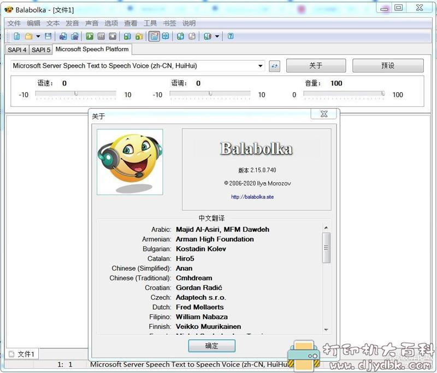Click the 版本 2.15.0.740 text
437x373 pixels.
pos(257,170)
